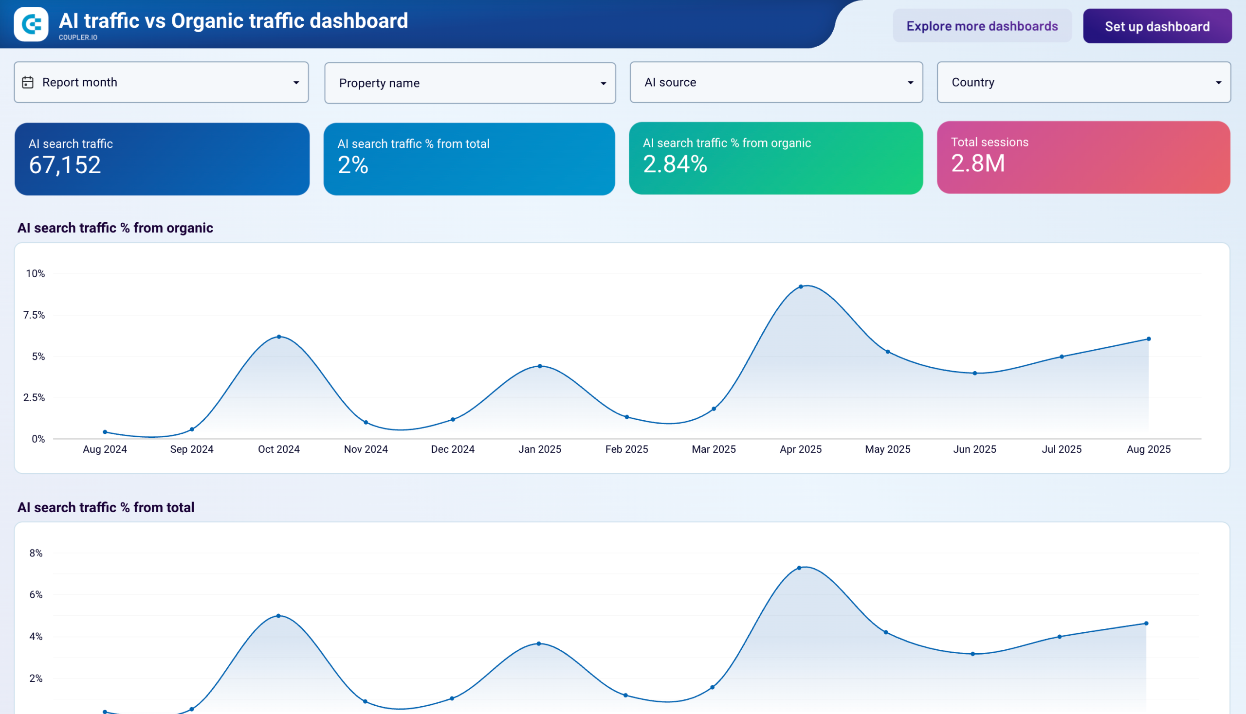Click the calendar icon in Report month filter

[28, 82]
